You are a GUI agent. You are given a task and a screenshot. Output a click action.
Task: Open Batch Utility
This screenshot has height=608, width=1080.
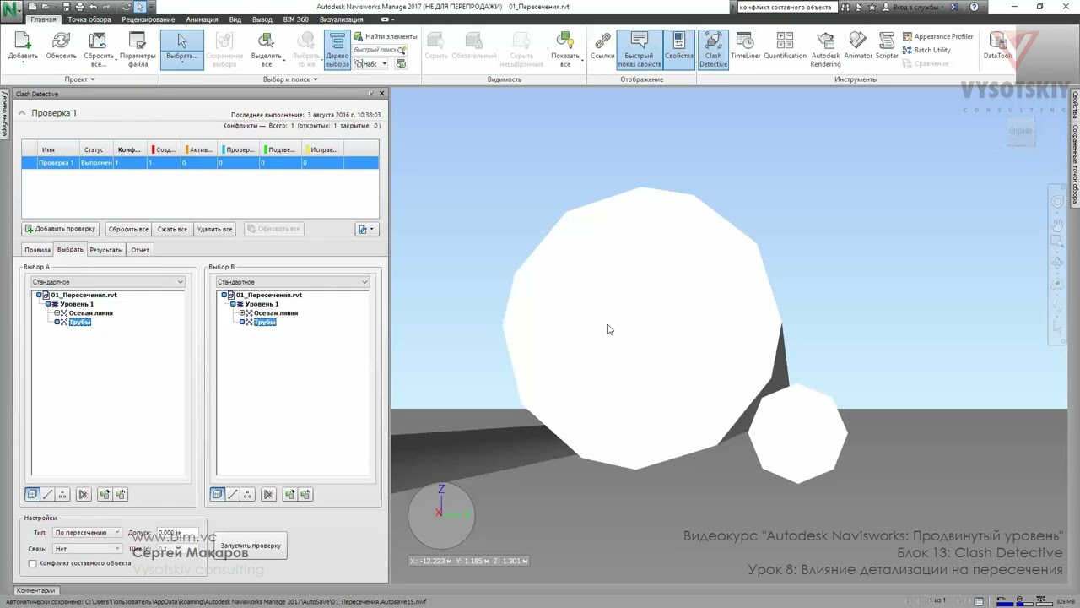pos(926,50)
